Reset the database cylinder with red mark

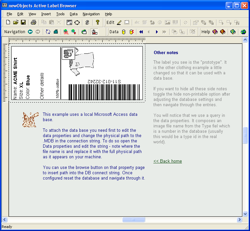coord(131,32)
